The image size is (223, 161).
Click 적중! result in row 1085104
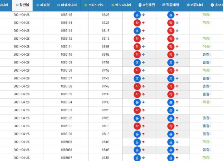206,102
